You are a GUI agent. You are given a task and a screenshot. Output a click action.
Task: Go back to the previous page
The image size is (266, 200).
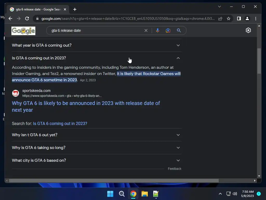[10, 18]
